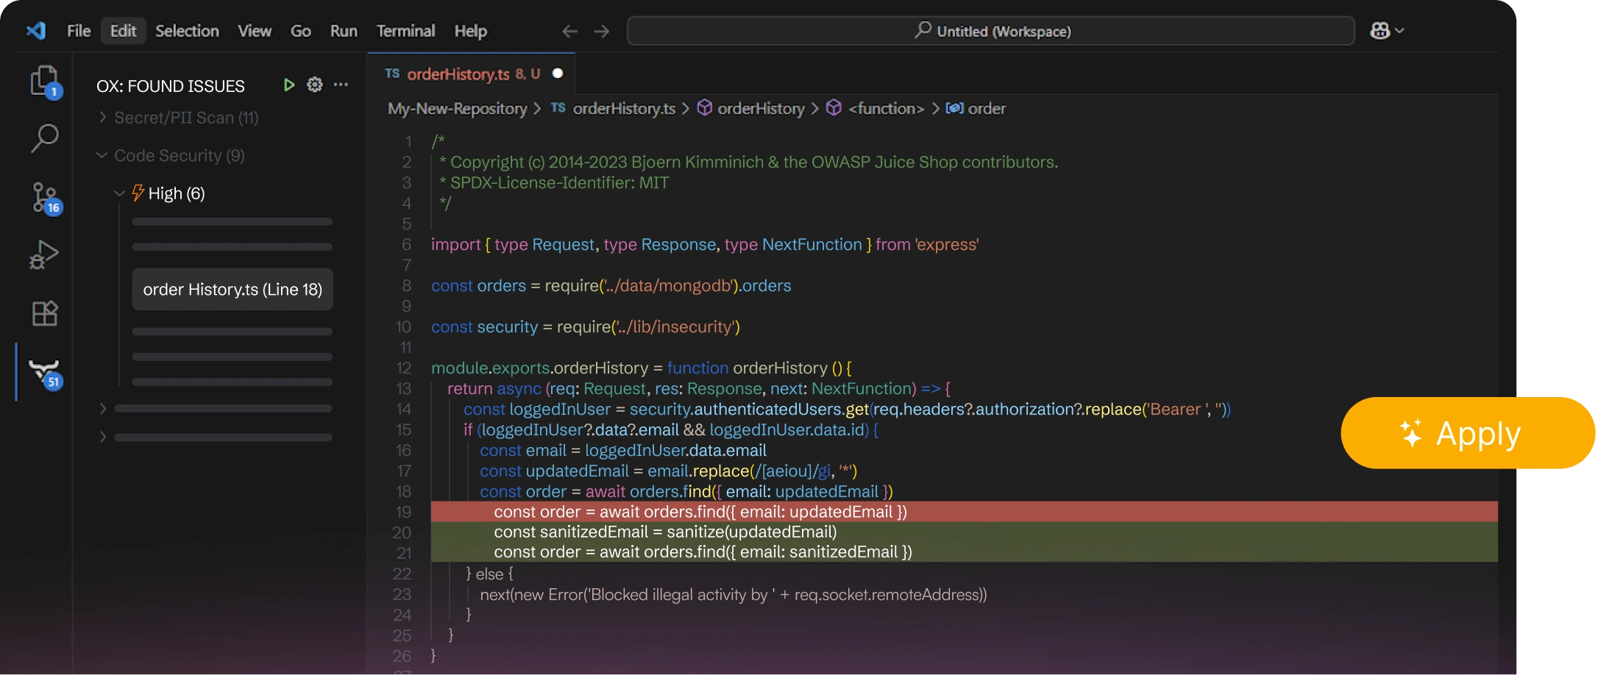Click the '} else {' line 22

(489, 574)
